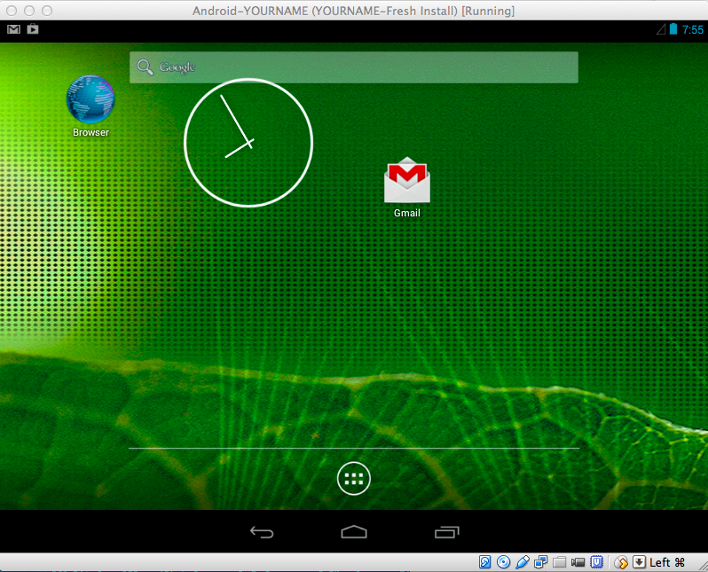Click VirtualBox network adapters icon

point(540,562)
